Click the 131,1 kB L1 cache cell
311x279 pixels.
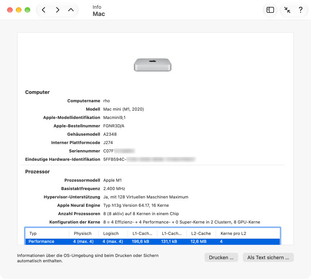tap(169, 241)
